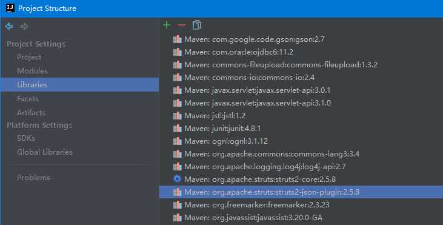Image resolution: width=443 pixels, height=225 pixels.
Task: Select Maven: org.apache.struts:struts2-json-plugin:2.5.8
Action: tap(301, 192)
